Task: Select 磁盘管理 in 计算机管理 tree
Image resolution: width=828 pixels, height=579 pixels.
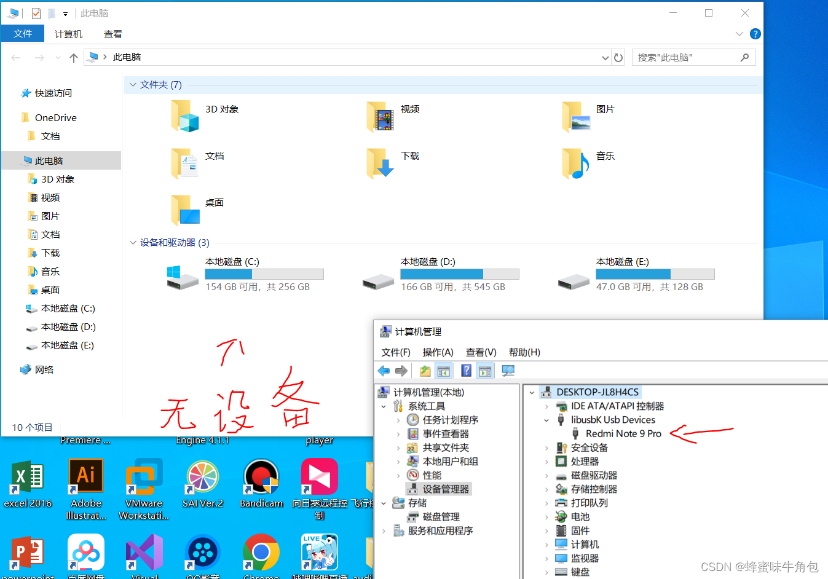Action: click(441, 517)
